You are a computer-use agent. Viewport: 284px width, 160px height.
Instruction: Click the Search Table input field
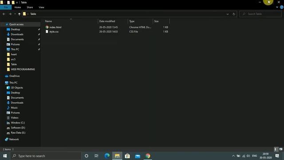[260, 14]
